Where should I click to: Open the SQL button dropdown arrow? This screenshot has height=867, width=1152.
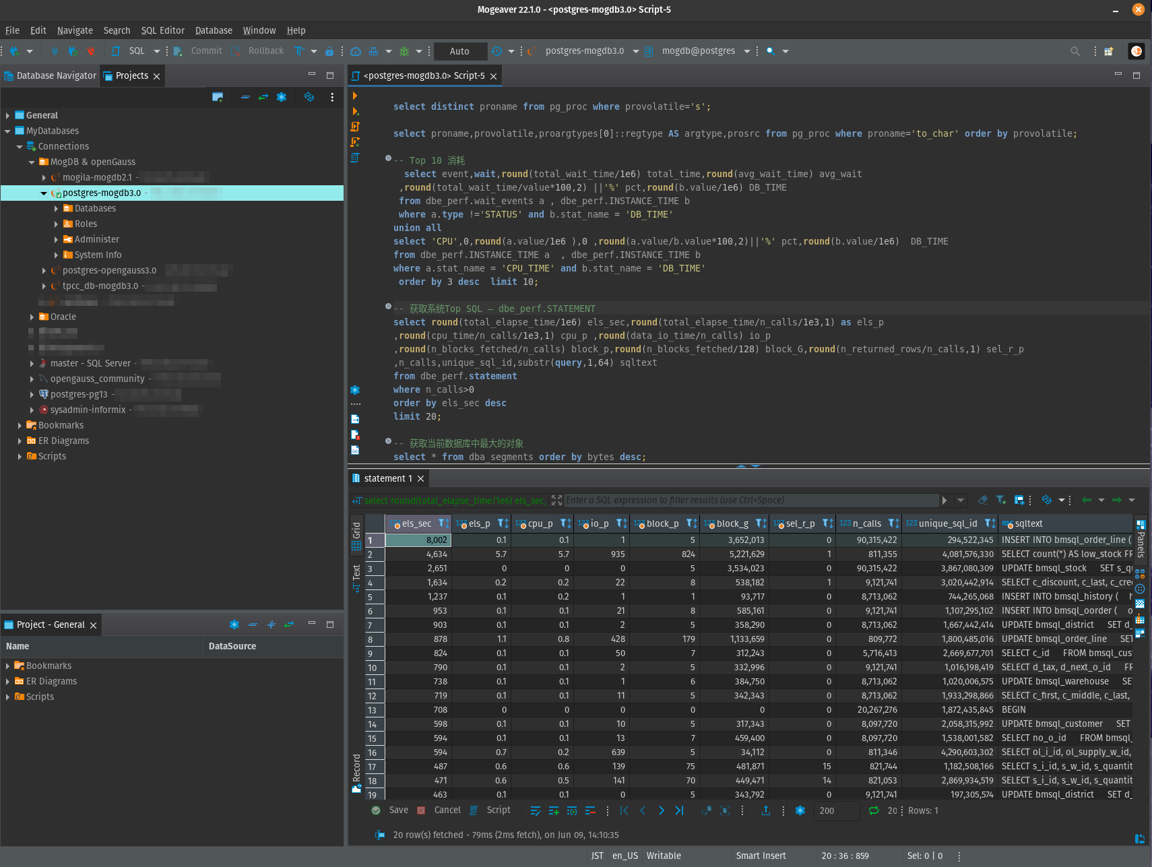click(x=157, y=51)
